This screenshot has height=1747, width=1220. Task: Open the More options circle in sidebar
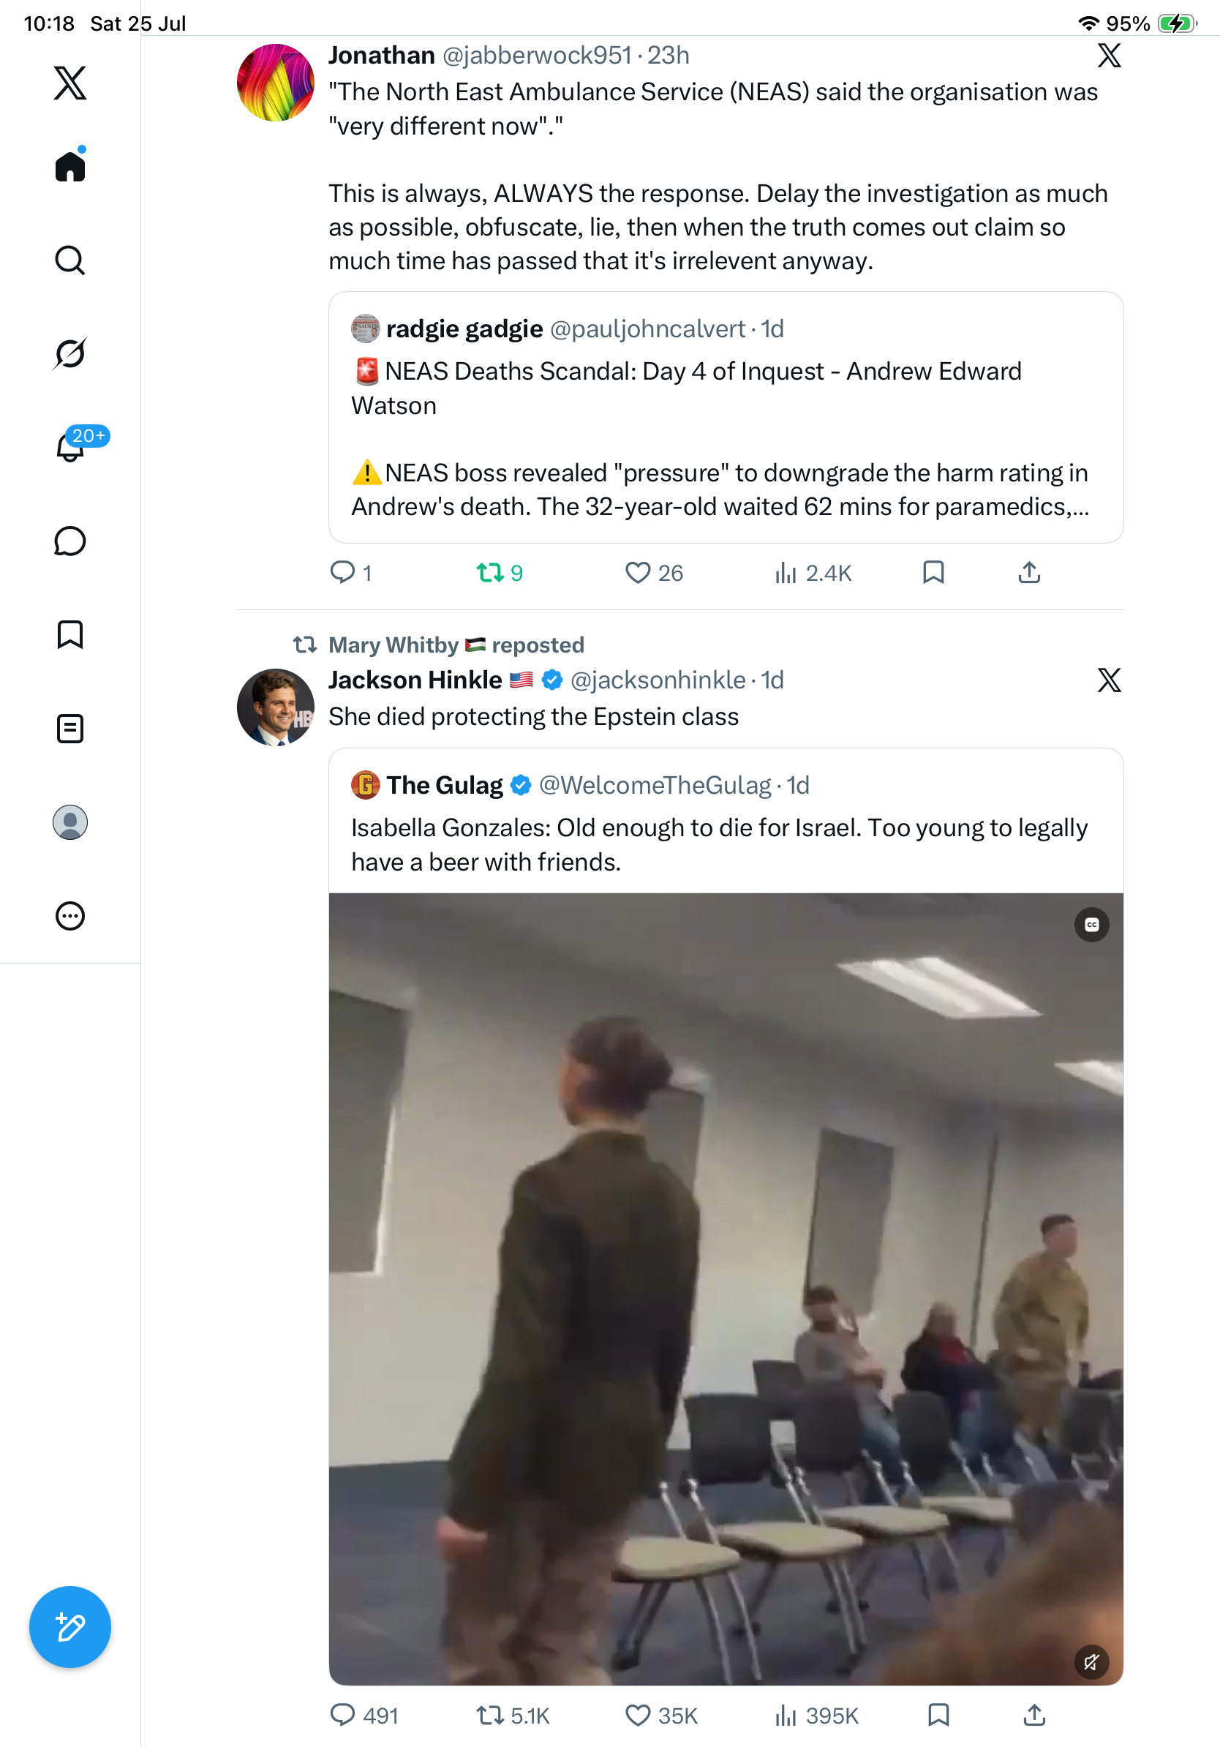click(x=70, y=916)
